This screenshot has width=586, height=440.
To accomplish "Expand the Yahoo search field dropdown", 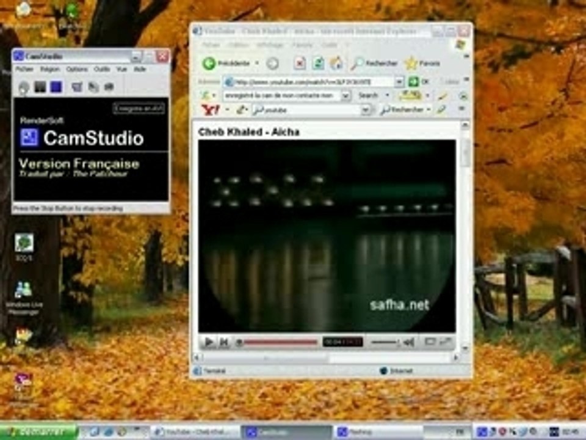I will (366, 110).
